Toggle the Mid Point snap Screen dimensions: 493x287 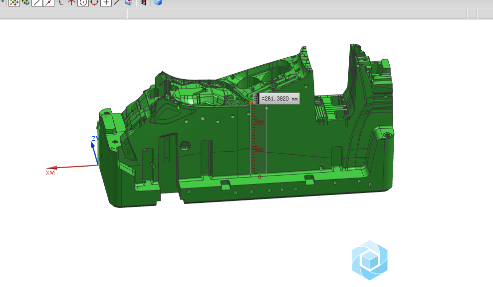(49, 3)
